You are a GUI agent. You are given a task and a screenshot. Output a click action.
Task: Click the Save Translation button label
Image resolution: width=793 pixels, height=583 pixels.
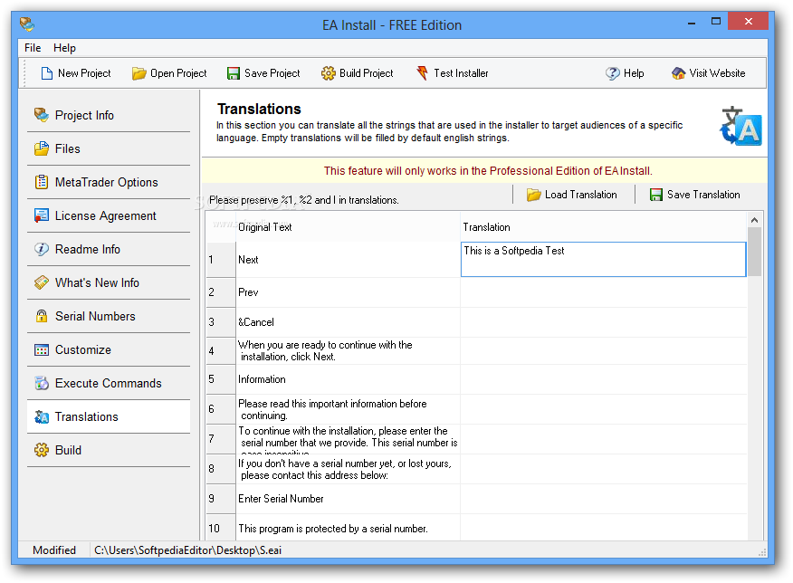703,195
